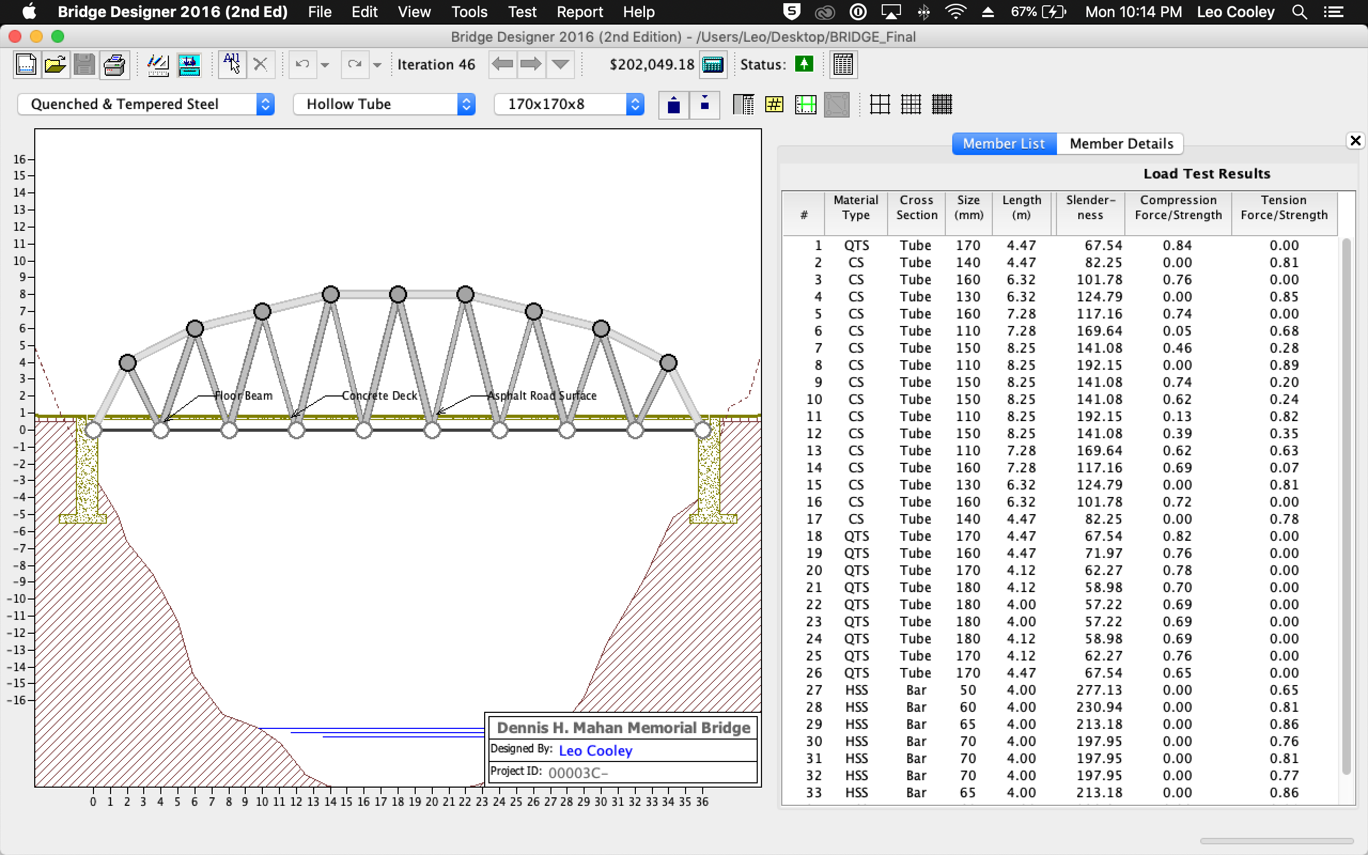
Task: Delete the selected member
Action: pos(261,65)
